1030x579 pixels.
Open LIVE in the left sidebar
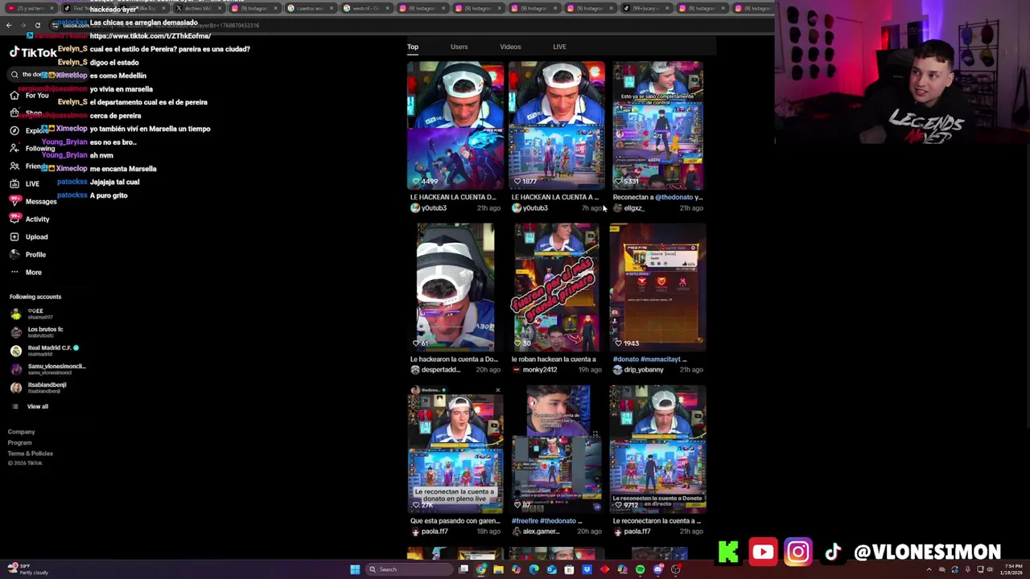coord(24,183)
